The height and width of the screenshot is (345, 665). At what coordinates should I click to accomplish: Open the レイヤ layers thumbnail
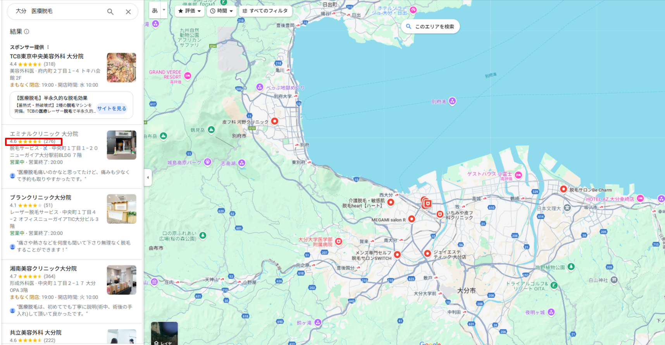click(164, 333)
